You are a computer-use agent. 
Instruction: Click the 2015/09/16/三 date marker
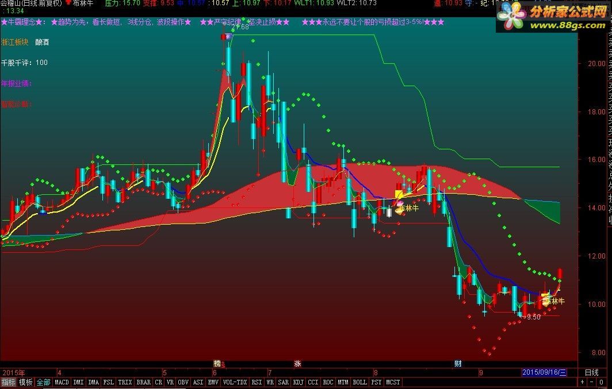tap(544, 373)
